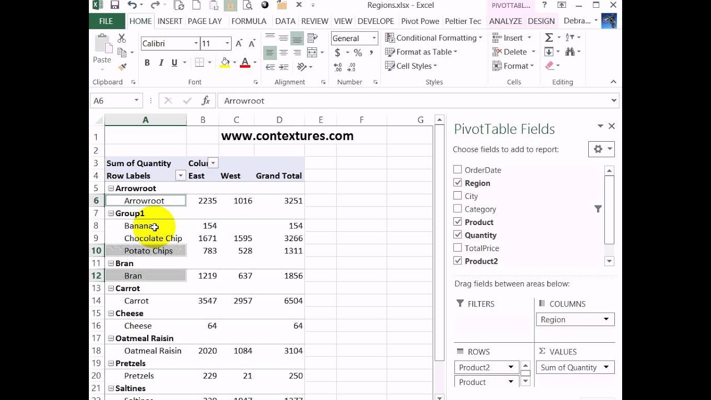The image size is (711, 400).
Task: Check the OrderDate field checkbox
Action: 458,170
